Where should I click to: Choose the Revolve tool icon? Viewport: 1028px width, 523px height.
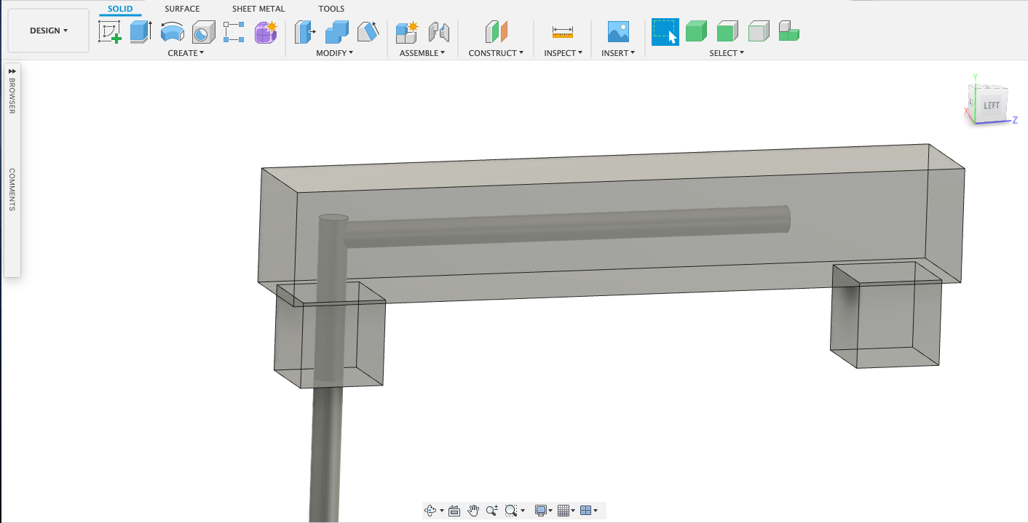click(x=172, y=32)
